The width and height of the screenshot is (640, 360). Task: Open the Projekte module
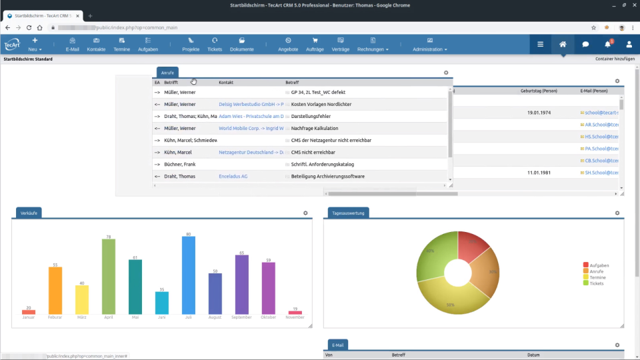click(x=191, y=45)
